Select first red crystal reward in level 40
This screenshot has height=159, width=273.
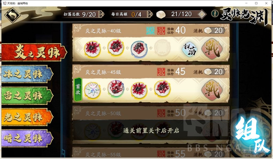coord(93,49)
